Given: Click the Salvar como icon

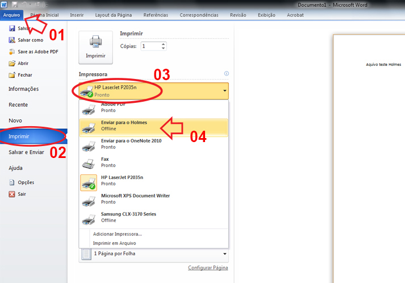Looking at the screenshot, I should click(x=12, y=40).
